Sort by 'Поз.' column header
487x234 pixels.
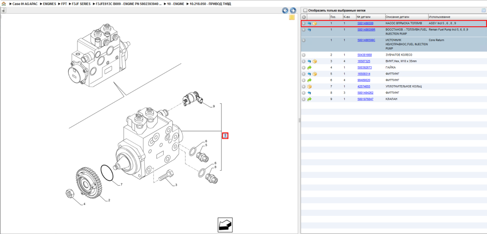click(336, 17)
